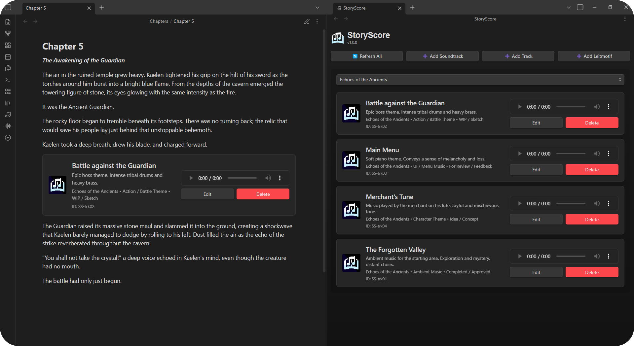Open audio options for Merchant's Tune player
Screen dimensions: 634x346
pos(609,203)
